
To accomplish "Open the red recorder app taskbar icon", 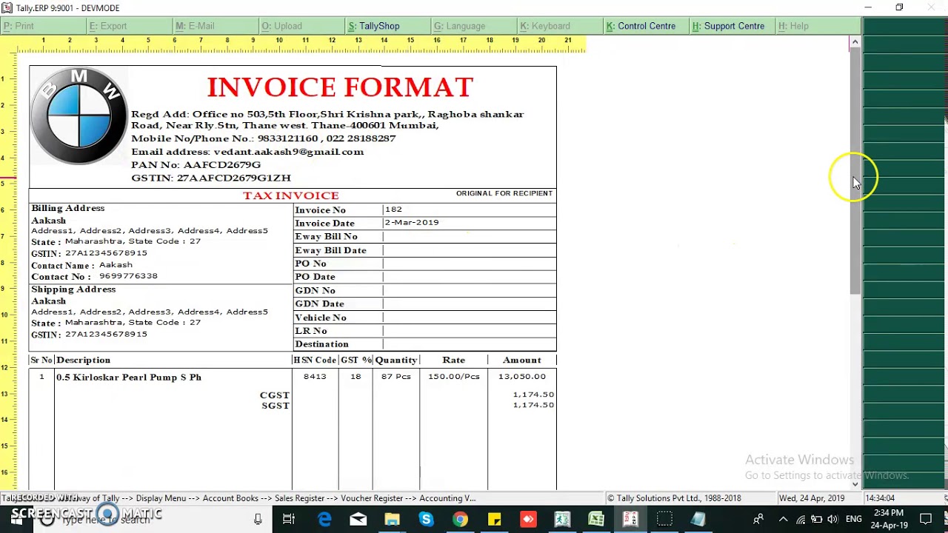I will click(528, 519).
